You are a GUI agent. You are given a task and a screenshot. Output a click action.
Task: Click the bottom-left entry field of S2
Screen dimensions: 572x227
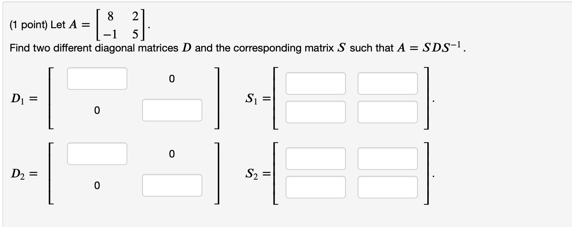pyautogui.click(x=316, y=187)
